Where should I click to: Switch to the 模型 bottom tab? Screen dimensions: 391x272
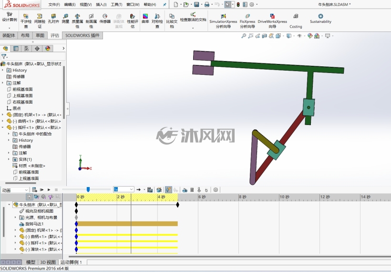31,262
